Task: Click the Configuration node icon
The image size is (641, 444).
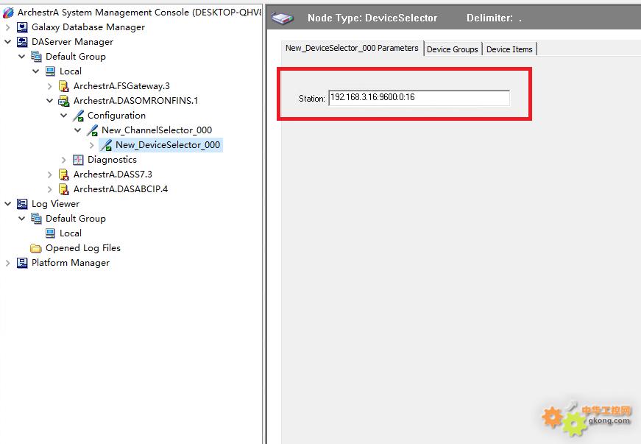Action: (x=78, y=116)
